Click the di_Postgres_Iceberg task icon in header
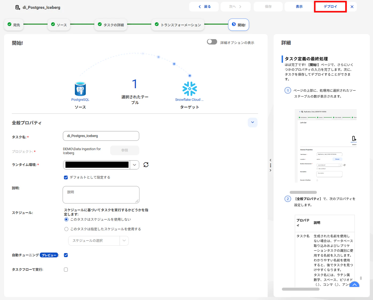The image size is (373, 300). (x=18, y=7)
